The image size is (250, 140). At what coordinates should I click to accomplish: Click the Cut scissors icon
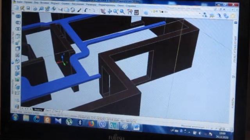click(x=61, y=9)
